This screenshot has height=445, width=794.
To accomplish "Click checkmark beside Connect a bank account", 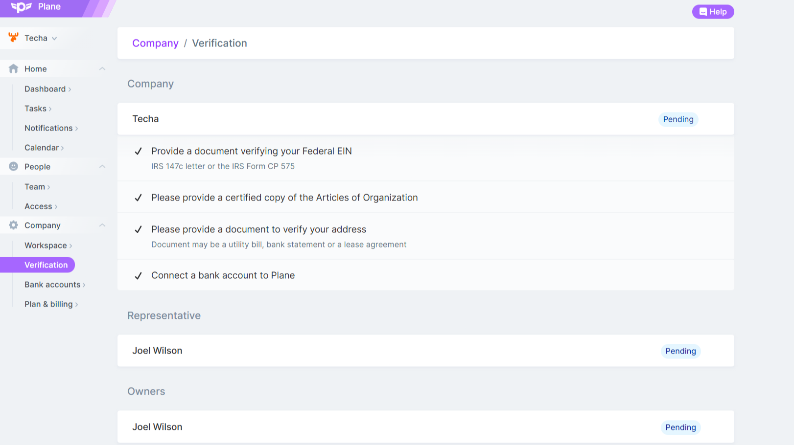I will tap(138, 276).
